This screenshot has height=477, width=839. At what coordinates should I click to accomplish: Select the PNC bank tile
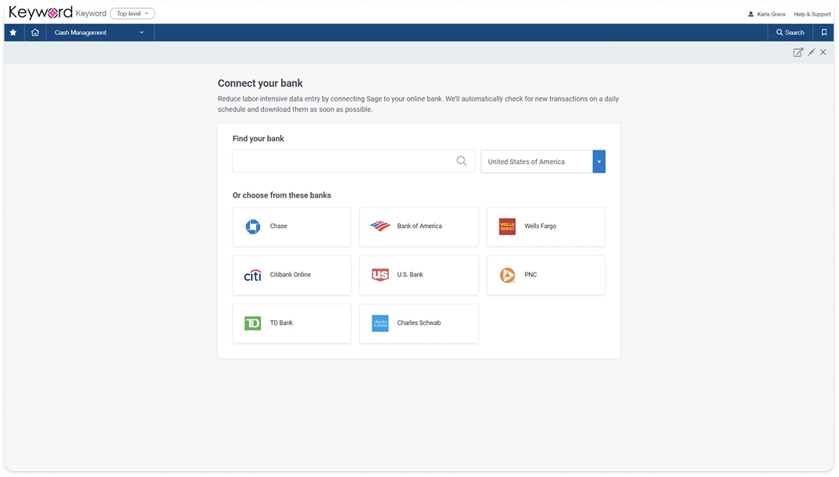(546, 275)
